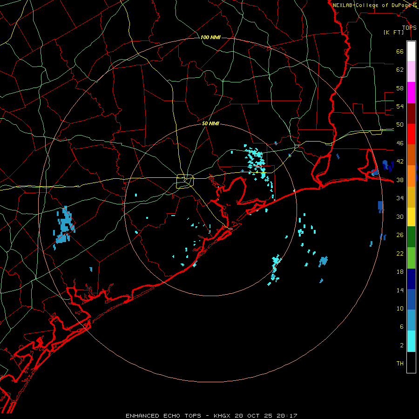Click the "22" legend value
Screen dimensions: 419x419
400,253
